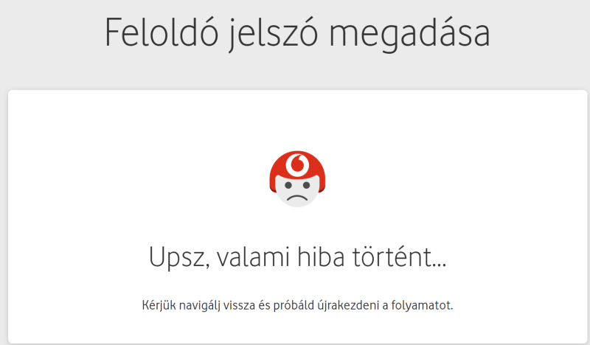This screenshot has height=345, width=590.
Task: Click the red helmet's right ear flap
Action: click(322, 184)
